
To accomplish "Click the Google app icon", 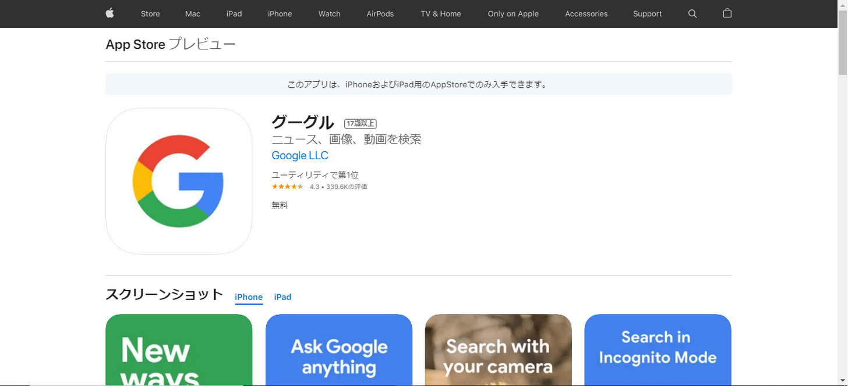I will pyautogui.click(x=179, y=181).
